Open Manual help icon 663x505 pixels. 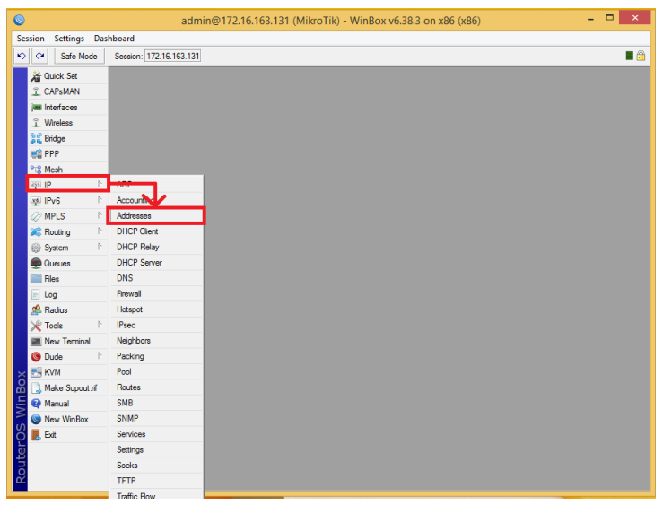click(36, 404)
